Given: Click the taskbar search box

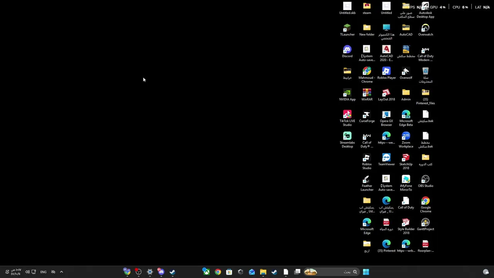Looking at the screenshot, I should 332,272.
